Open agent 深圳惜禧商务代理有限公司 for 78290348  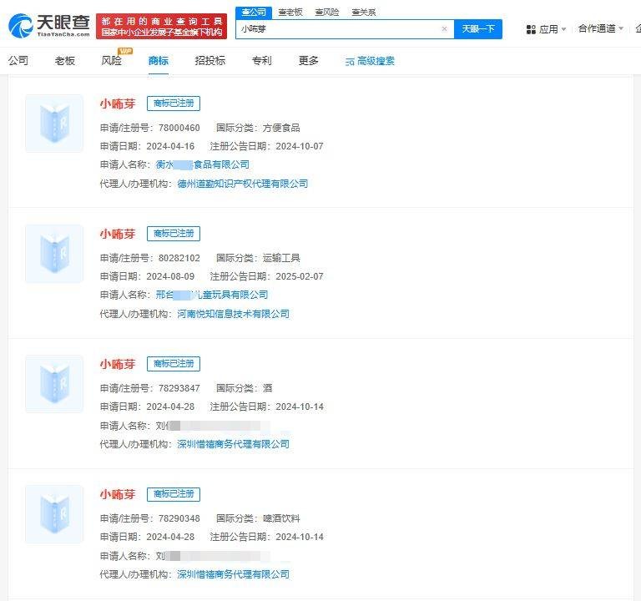(x=233, y=574)
